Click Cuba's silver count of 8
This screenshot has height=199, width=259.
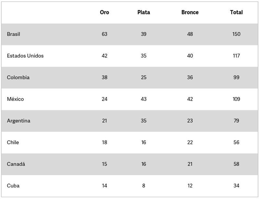pos(143,186)
